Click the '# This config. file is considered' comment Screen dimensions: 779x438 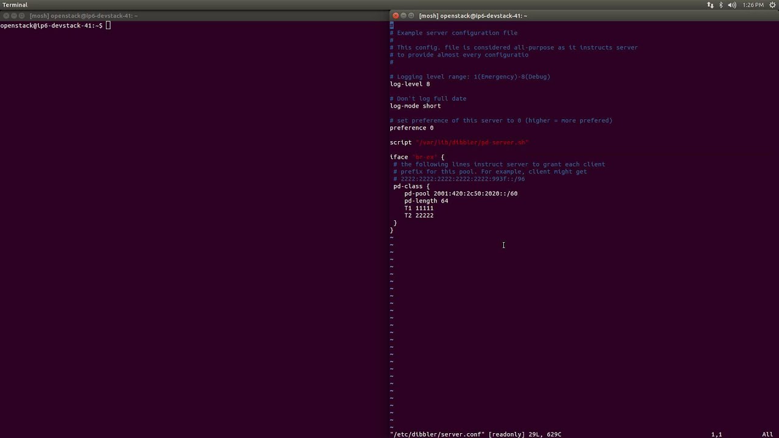514,47
